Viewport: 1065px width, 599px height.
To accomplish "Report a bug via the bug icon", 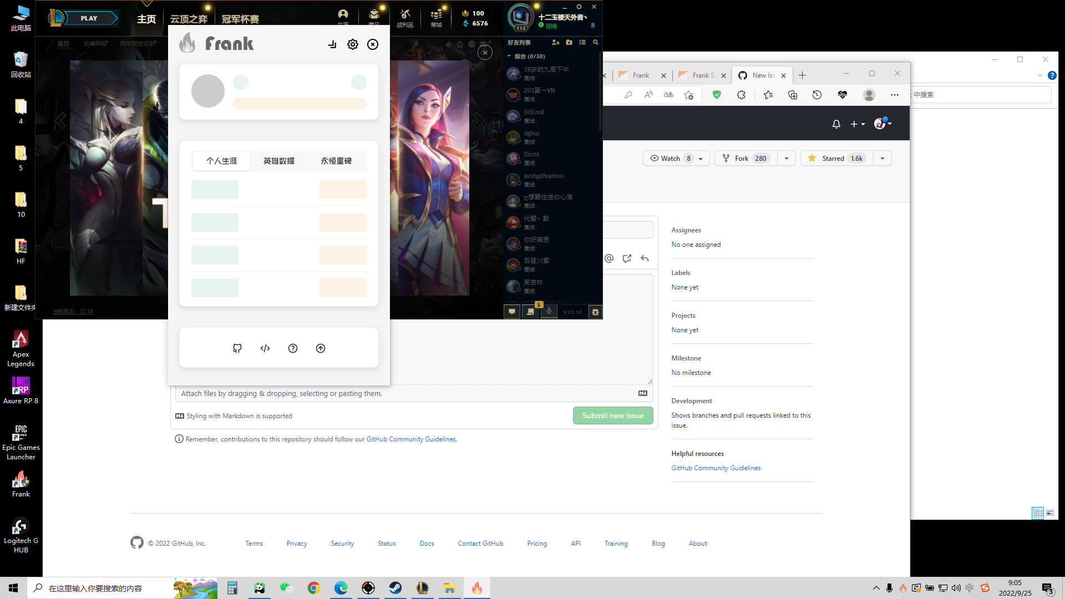I will click(x=595, y=312).
